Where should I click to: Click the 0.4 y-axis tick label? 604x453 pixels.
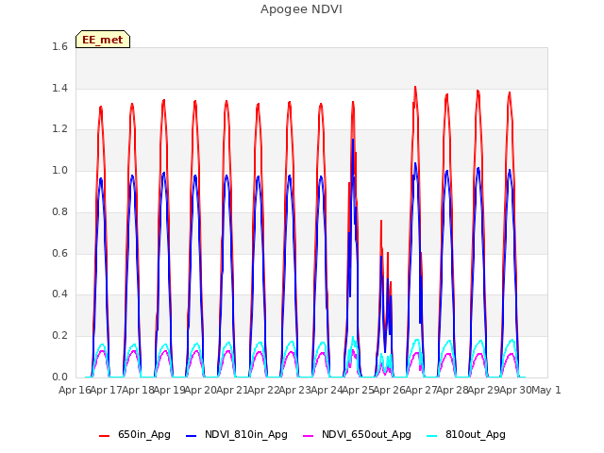point(59,294)
